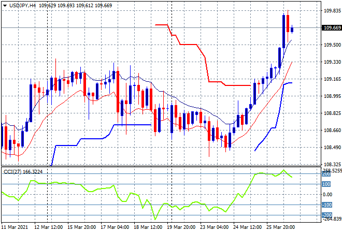Click the green CCI line peak near 258
The width and height of the screenshot is (342, 233).
tap(283, 170)
